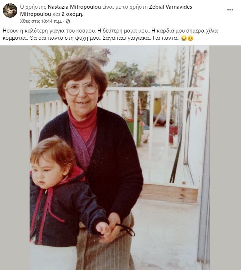This screenshot has height=270, width=241.
Task: Click 'είναι με το χρήστη' header text
Action: (x=125, y=7)
